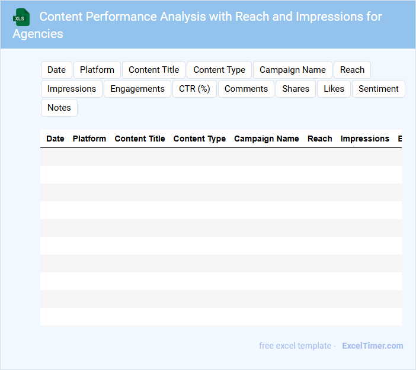Click the Content Title tag
The width and height of the screenshot is (416, 370).
(153, 70)
